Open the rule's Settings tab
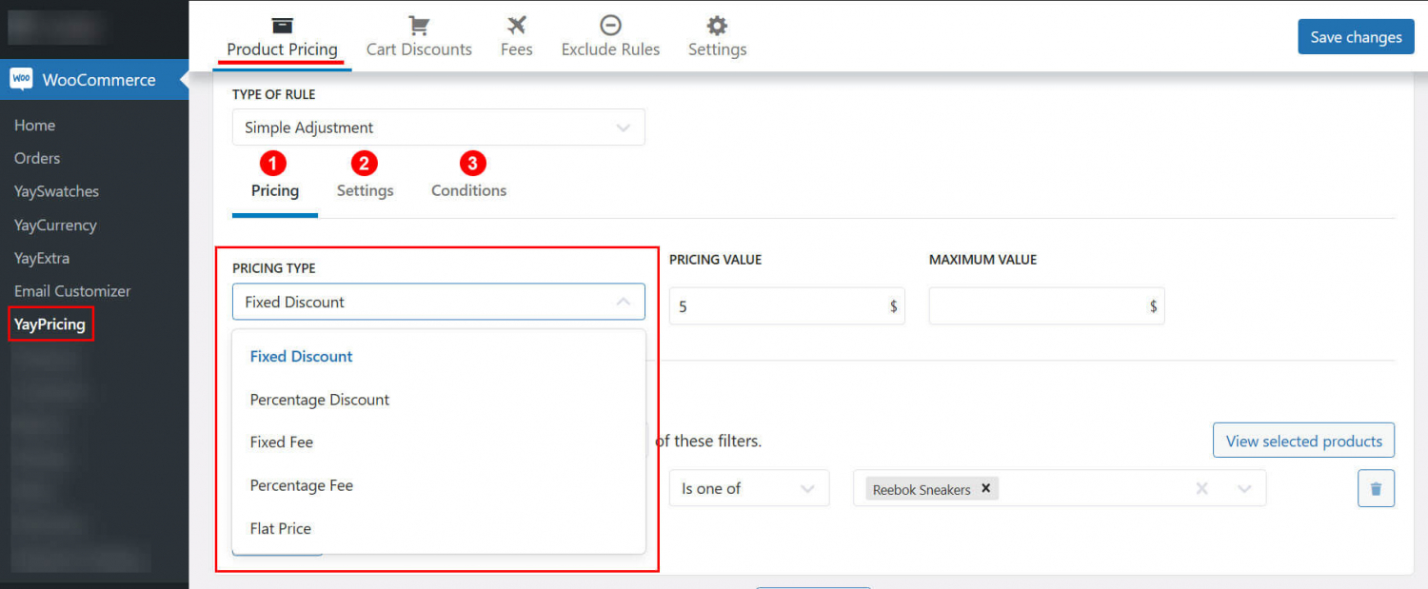This screenshot has width=1428, height=589. pyautogui.click(x=365, y=190)
